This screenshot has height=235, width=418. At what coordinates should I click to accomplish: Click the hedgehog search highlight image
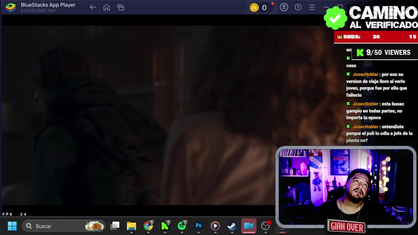coord(94,226)
